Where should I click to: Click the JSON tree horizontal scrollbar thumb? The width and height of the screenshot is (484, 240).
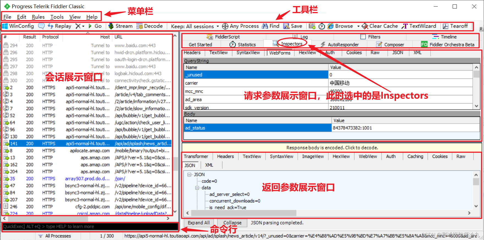244,213
